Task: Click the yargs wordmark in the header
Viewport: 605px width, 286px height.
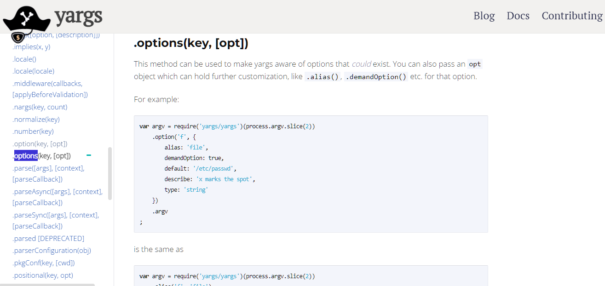Action: 79,17
